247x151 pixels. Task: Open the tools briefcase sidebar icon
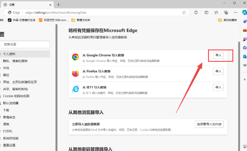(245, 30)
